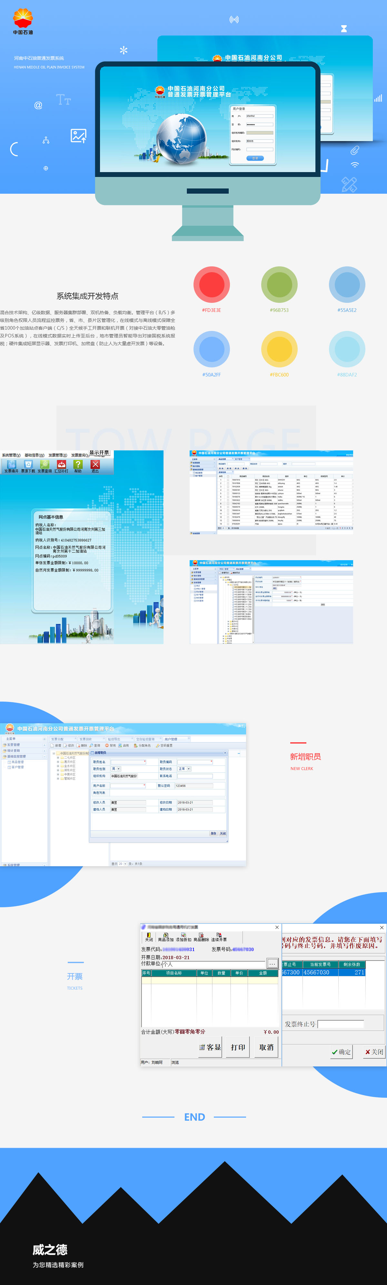Click the image picture icon near monitor
387x1285 pixels.
pyautogui.click(x=78, y=136)
